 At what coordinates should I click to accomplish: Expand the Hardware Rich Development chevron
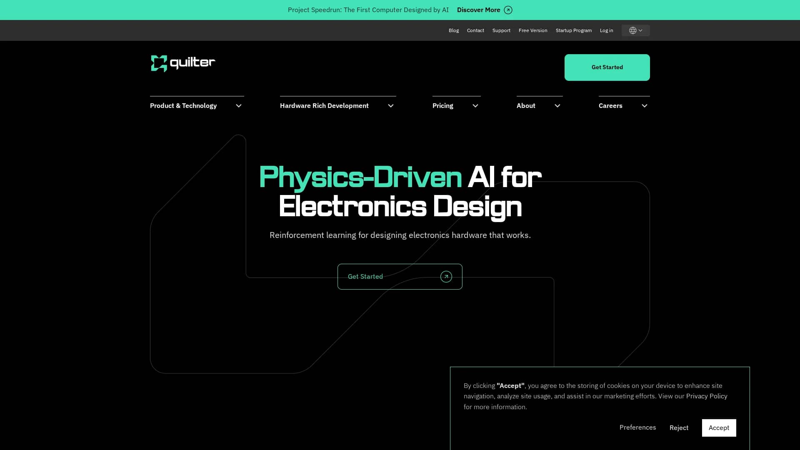pyautogui.click(x=391, y=106)
